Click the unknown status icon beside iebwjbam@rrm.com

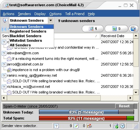click(x=4, y=53)
